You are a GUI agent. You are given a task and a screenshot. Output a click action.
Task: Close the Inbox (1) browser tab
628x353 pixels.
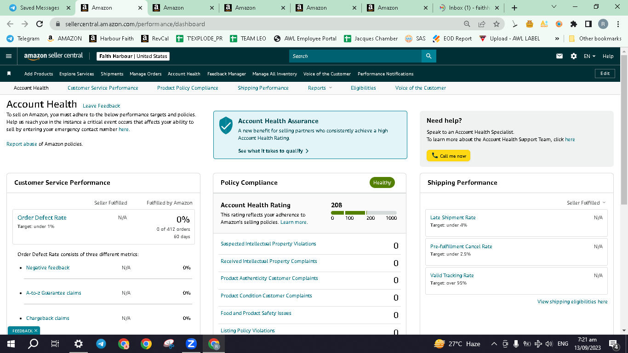pyautogui.click(x=497, y=8)
